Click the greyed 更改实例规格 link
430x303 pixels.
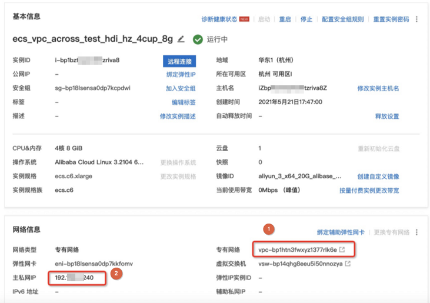178,177
